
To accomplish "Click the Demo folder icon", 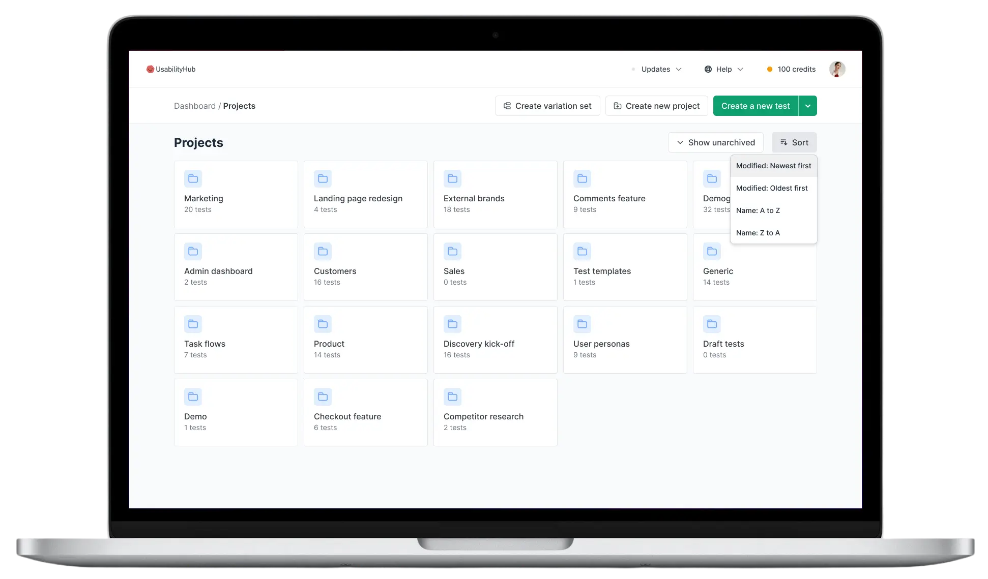I will pos(193,397).
